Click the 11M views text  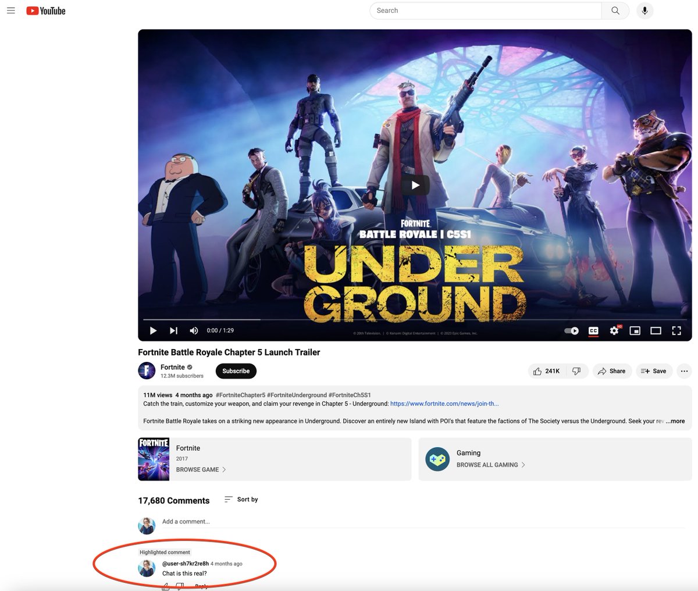(x=158, y=395)
